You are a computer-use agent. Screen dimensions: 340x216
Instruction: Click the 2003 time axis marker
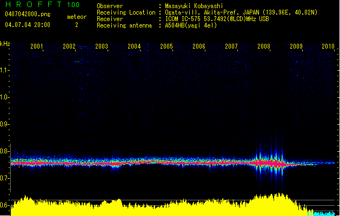tap(102, 46)
